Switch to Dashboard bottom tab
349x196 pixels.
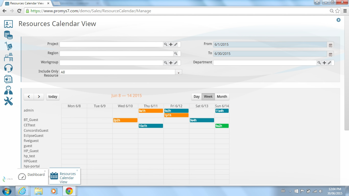[x=33, y=176]
